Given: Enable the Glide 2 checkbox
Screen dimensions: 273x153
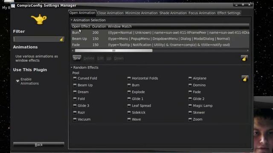Looking at the screenshot, I should click(x=190, y=99).
